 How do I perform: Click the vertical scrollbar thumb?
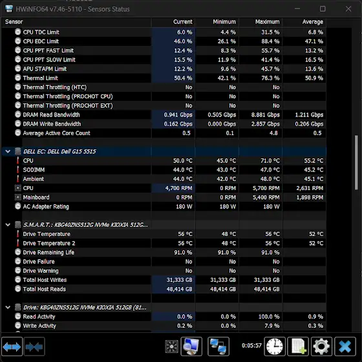[356, 163]
